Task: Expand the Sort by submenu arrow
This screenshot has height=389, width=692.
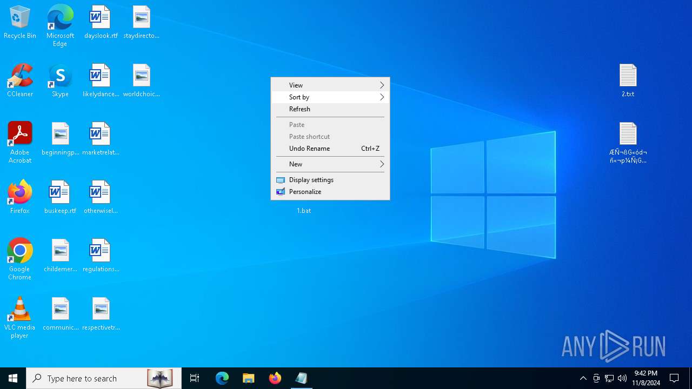Action: pyautogui.click(x=382, y=97)
